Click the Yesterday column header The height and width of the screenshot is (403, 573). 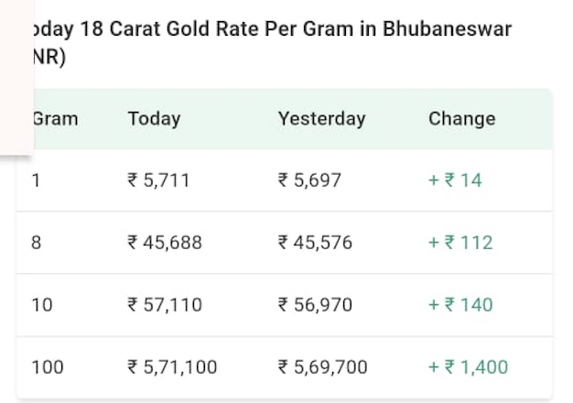pos(321,118)
